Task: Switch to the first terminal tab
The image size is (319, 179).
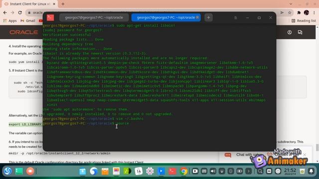Action: (x=94, y=18)
